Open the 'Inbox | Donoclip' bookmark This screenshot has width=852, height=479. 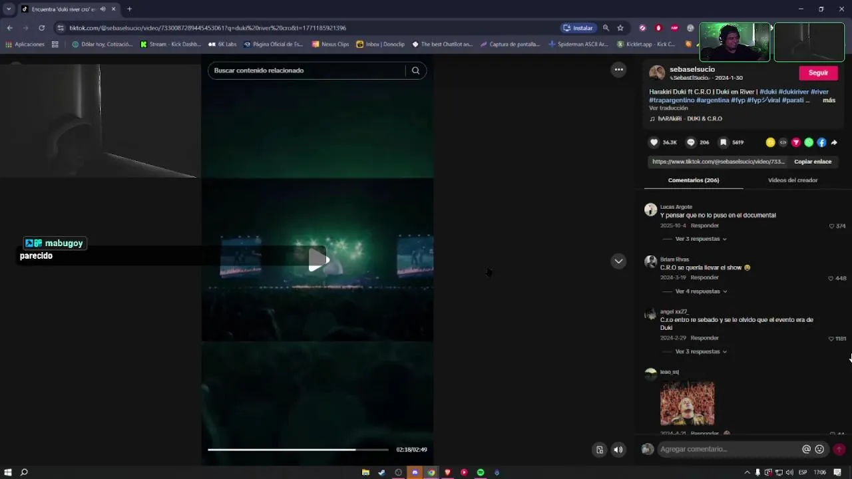pyautogui.click(x=380, y=45)
